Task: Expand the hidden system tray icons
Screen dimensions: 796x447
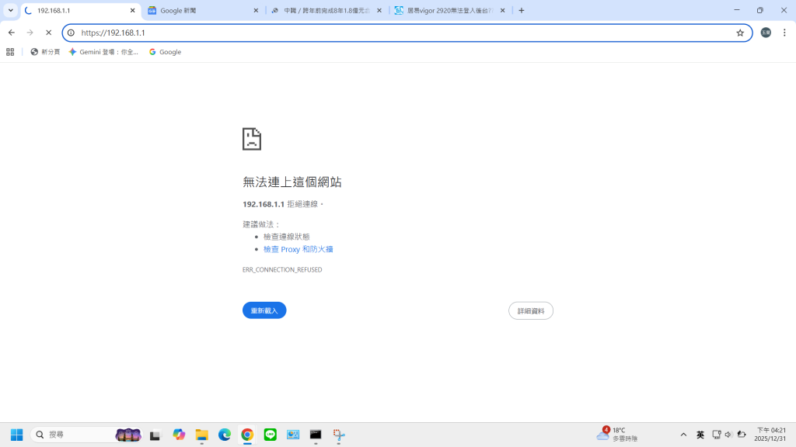Action: 683,435
